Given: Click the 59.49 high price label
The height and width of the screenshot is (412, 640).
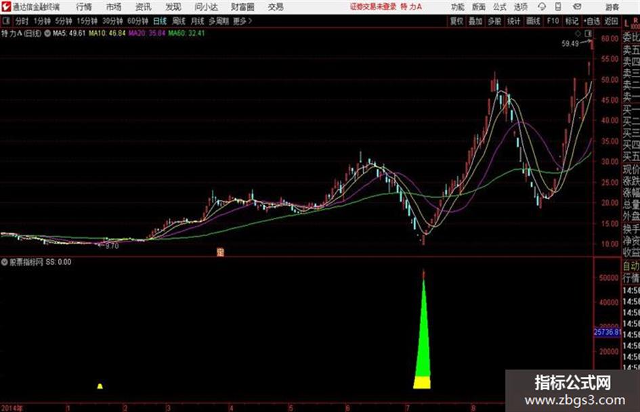Looking at the screenshot, I should [x=570, y=43].
